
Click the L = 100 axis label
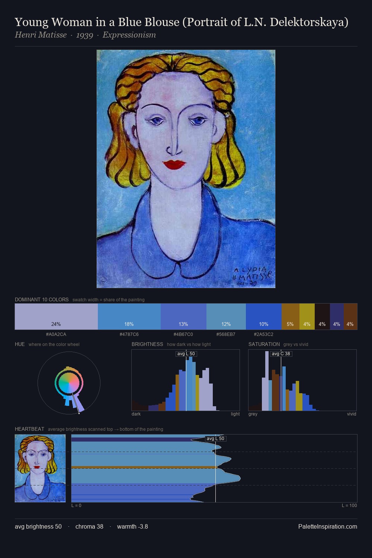pos(349,506)
